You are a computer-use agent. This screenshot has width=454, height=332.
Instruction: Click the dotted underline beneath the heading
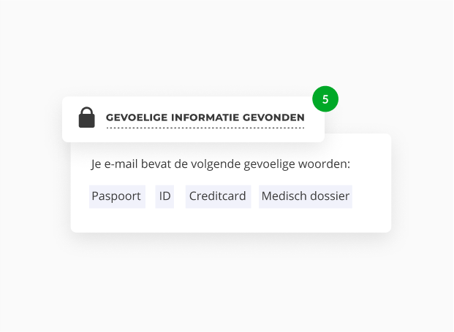(205, 128)
